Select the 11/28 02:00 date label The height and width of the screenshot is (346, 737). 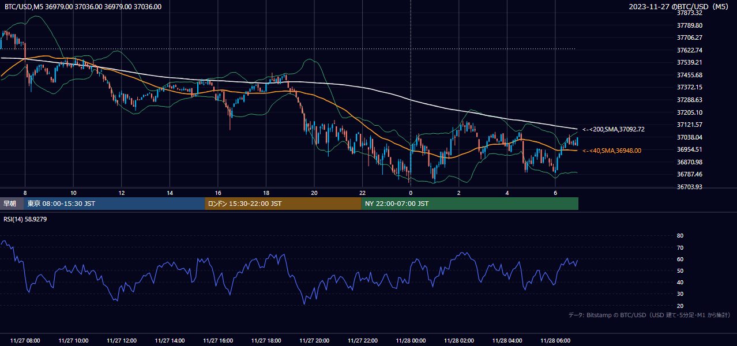pyautogui.click(x=459, y=341)
